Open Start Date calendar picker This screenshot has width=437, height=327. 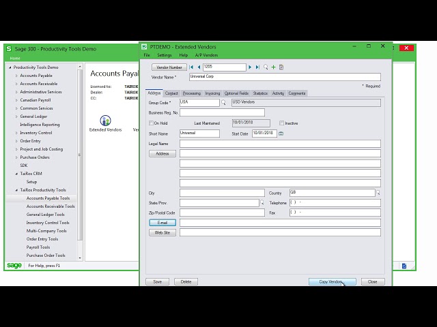click(281, 134)
